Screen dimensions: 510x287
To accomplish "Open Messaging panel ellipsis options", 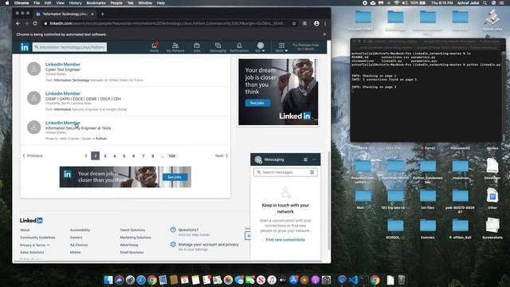I will tap(314, 159).
